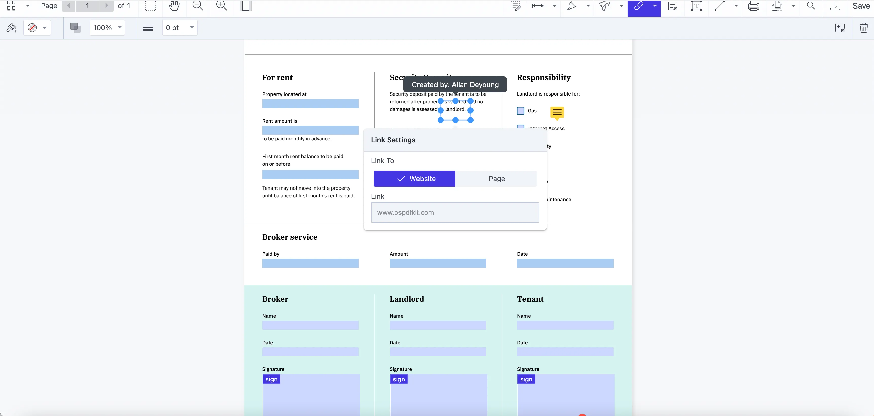The width and height of the screenshot is (874, 416).
Task: Select the text box tool
Action: (696, 6)
